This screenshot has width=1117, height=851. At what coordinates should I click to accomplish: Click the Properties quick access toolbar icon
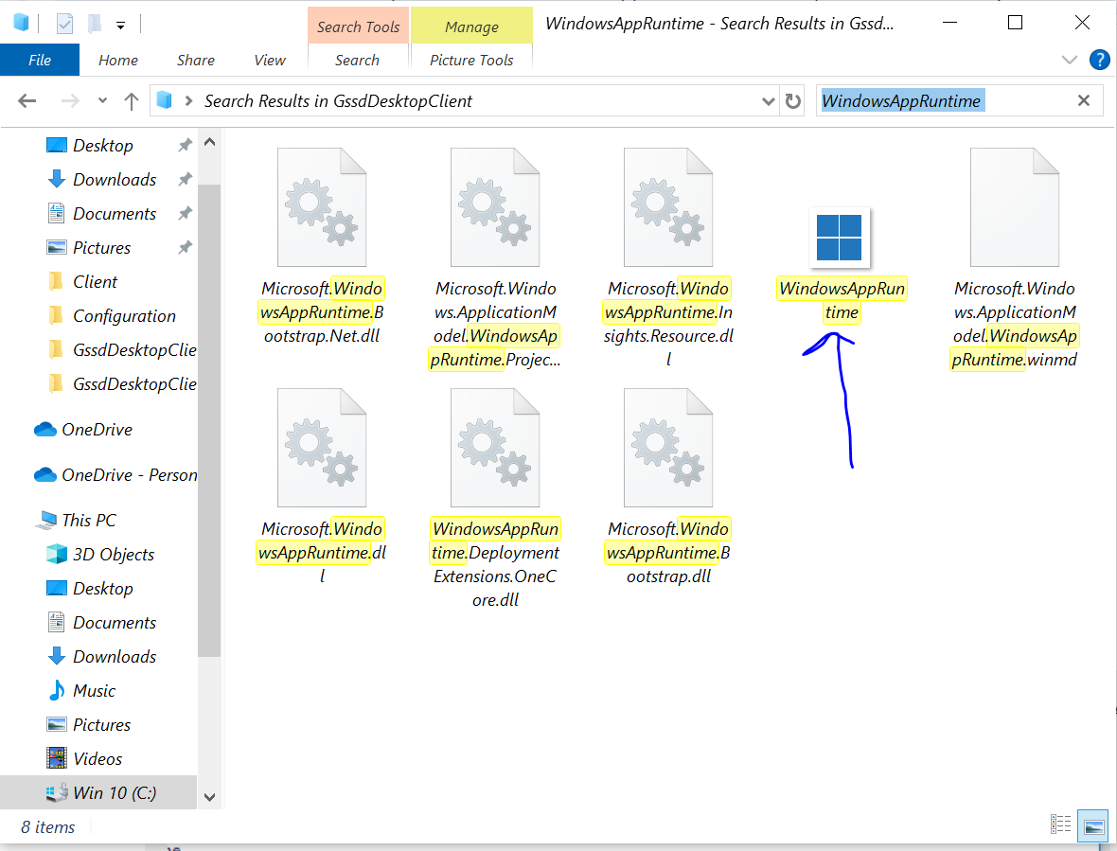[x=64, y=25]
